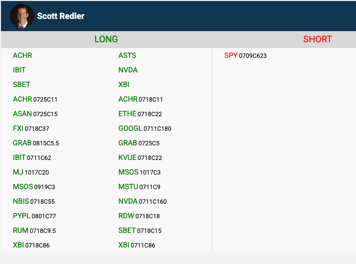Click the GRAB 0815C5.5 option
356x264 pixels.
coord(35,143)
